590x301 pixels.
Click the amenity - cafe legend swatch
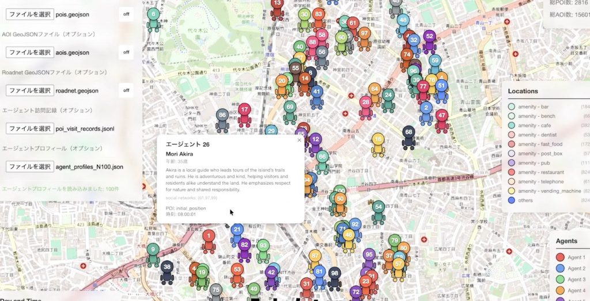point(512,125)
